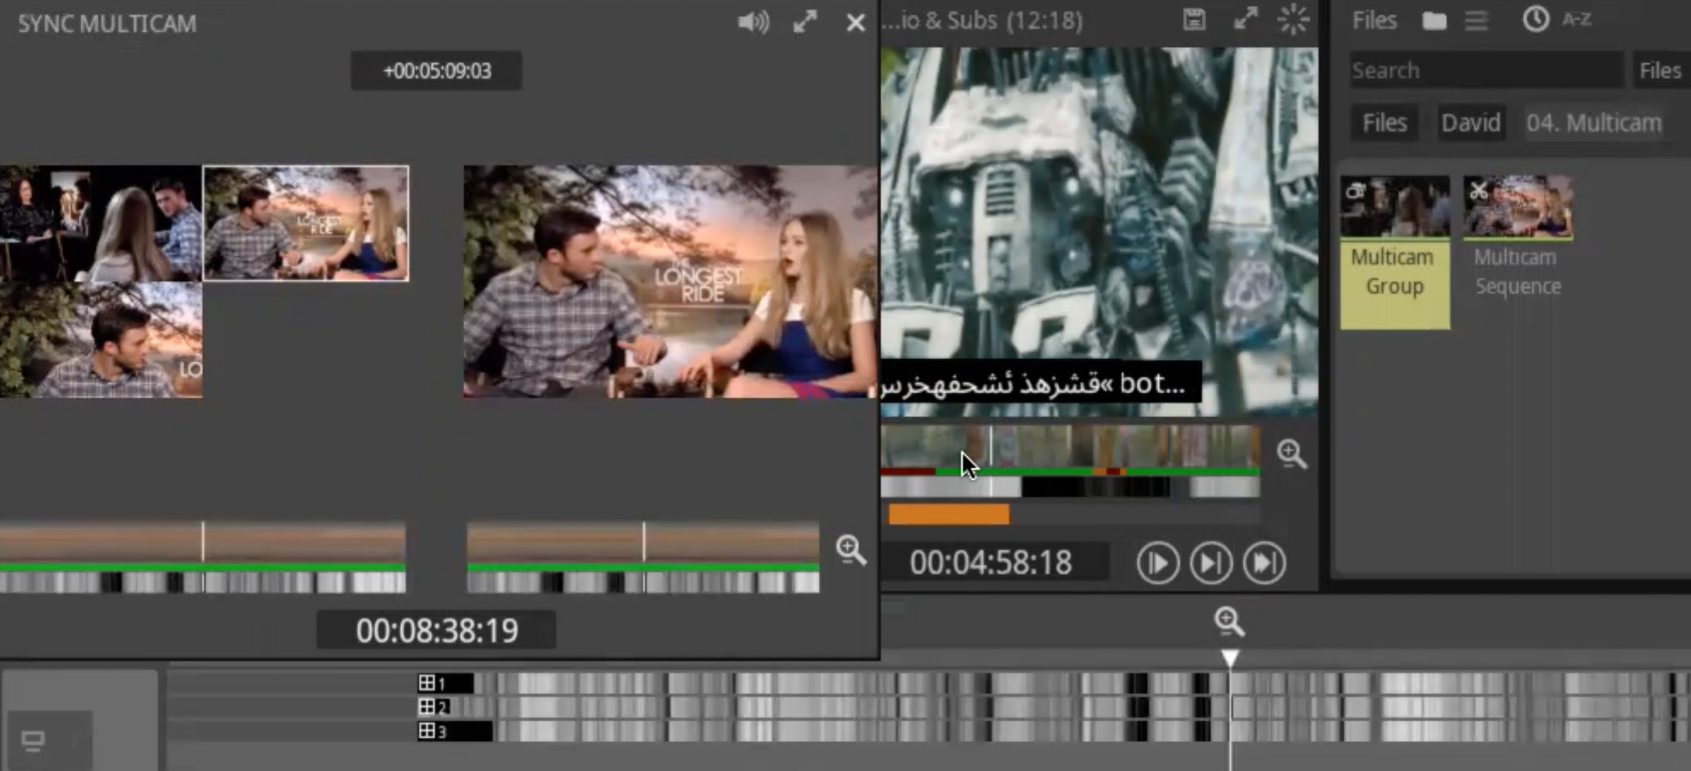This screenshot has height=771, width=1691.
Task: Click the loading spinner icon in viewer header
Action: point(1294,20)
